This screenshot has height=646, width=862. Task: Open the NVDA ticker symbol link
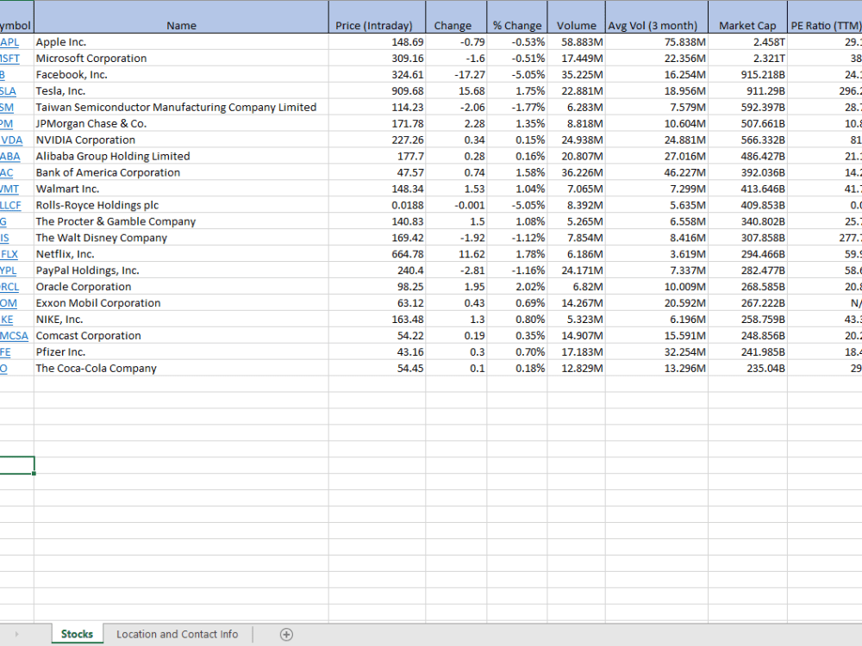11,140
